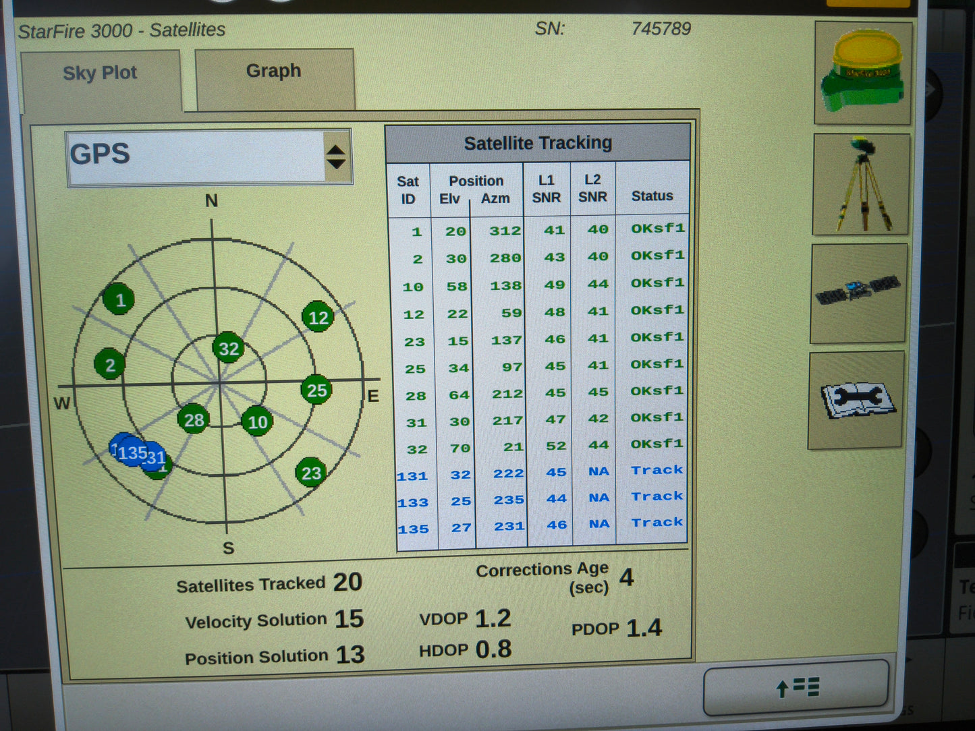Select the satellite 131 row in the table
The image size is (975, 731).
coord(536,473)
